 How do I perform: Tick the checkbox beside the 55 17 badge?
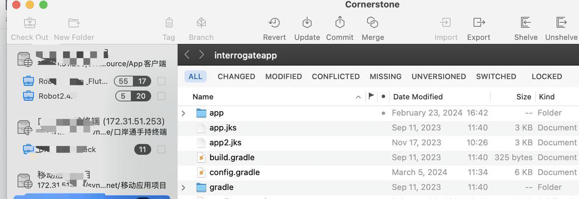pos(161,81)
